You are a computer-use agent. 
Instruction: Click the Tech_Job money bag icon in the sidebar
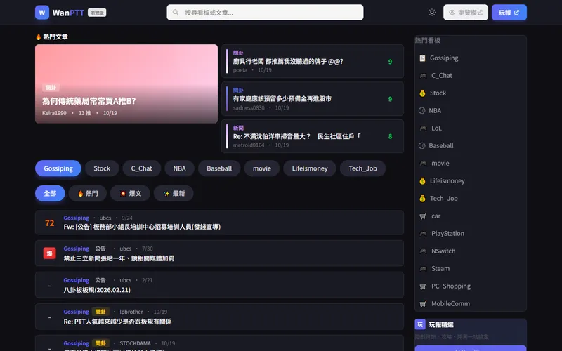tap(423, 199)
